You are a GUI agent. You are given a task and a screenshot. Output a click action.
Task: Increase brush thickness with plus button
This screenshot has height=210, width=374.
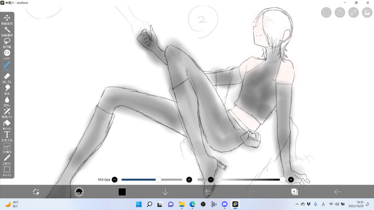pyautogui.click(x=189, y=180)
